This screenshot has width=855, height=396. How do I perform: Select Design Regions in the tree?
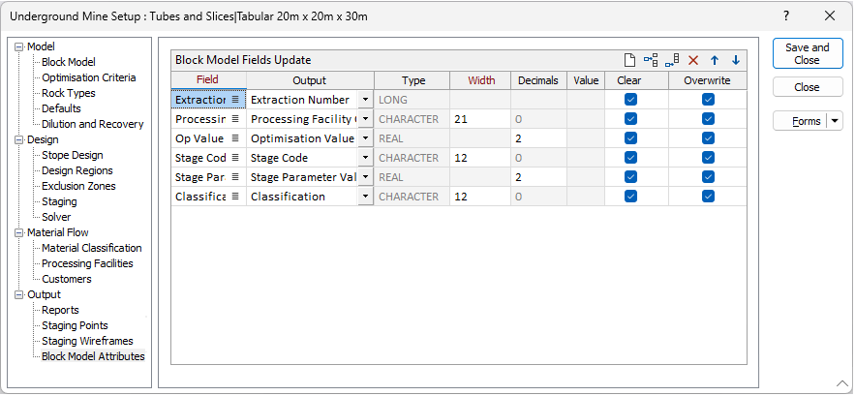coord(76,170)
